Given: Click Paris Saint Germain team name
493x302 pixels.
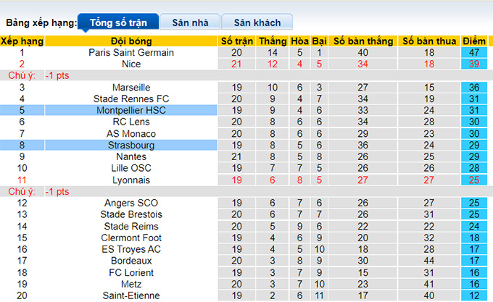Looking at the screenshot, I should coord(131,53).
